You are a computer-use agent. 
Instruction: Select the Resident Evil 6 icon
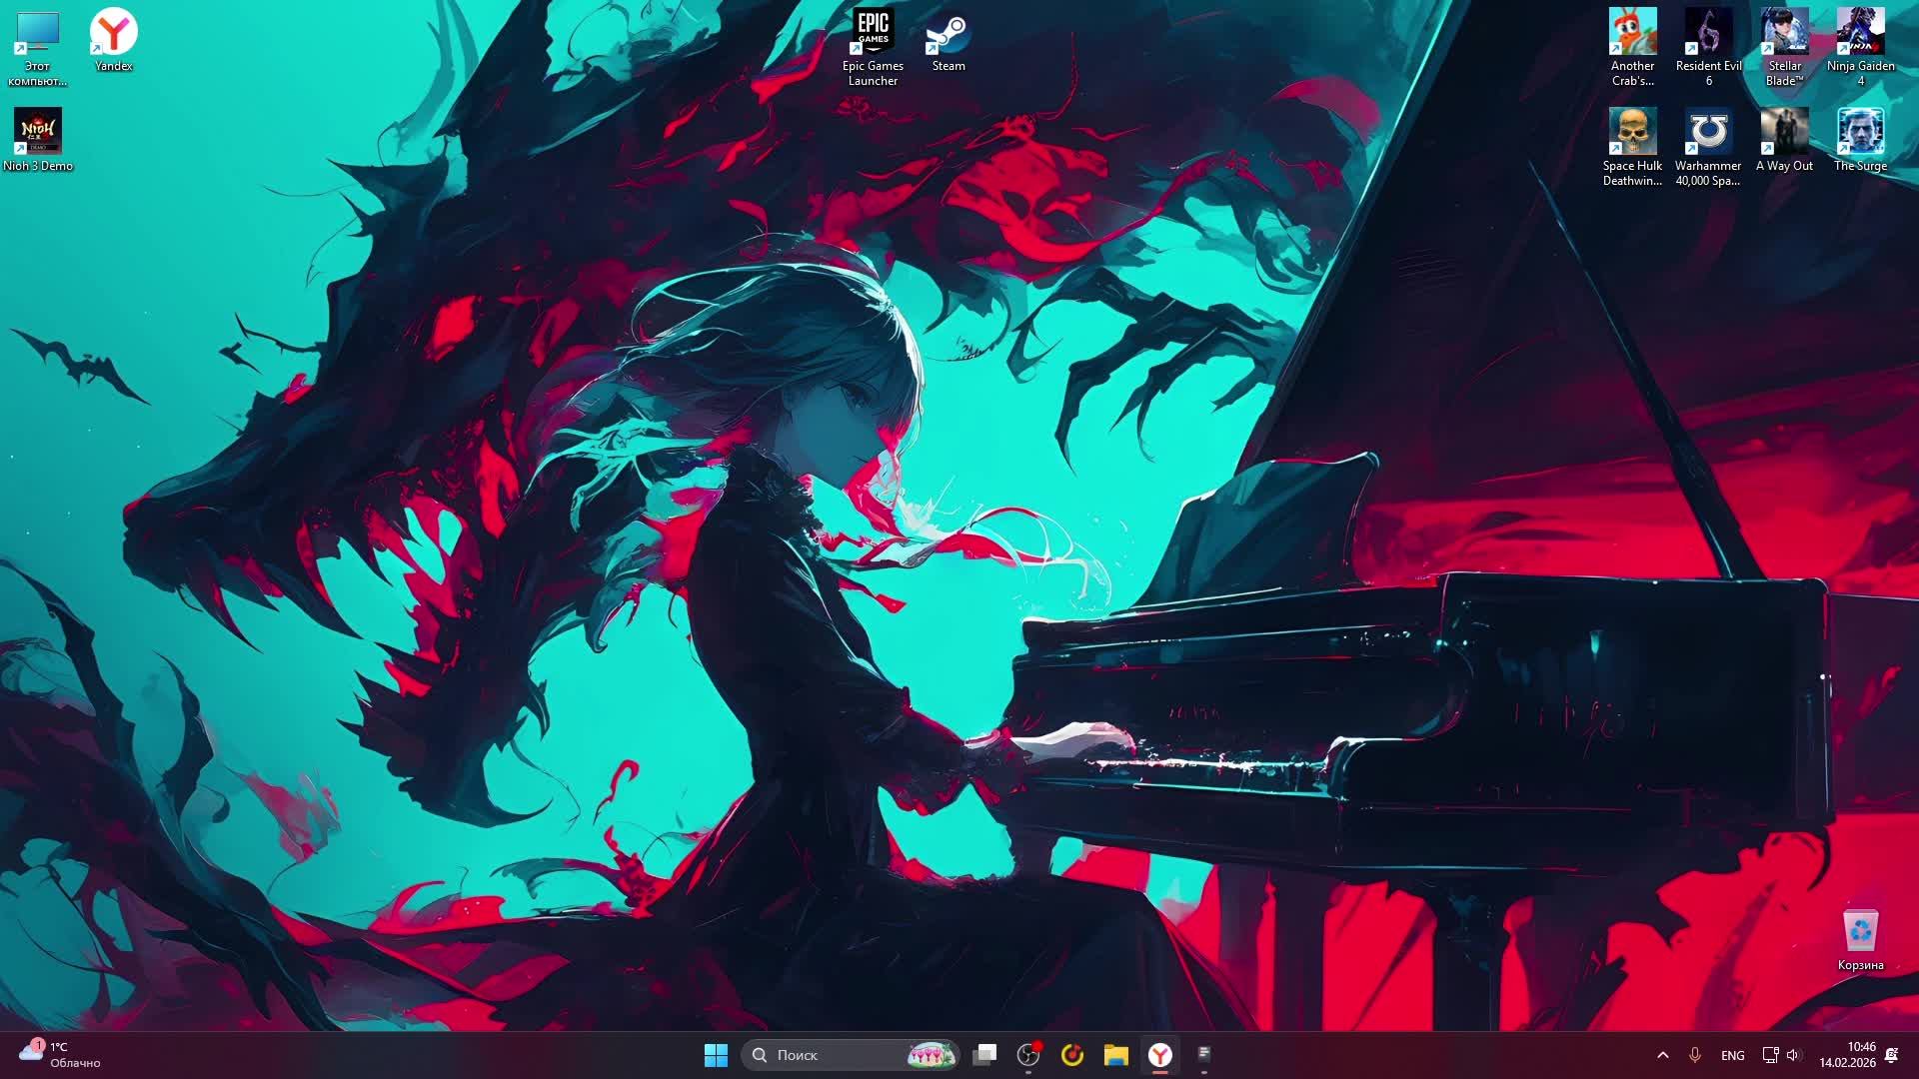tap(1708, 33)
